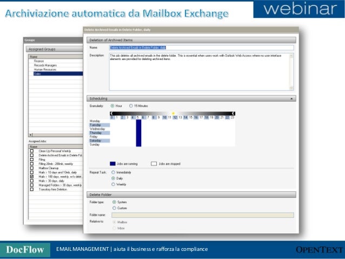Select Custom folder type
Screen dimensions: 345x259
(114, 208)
